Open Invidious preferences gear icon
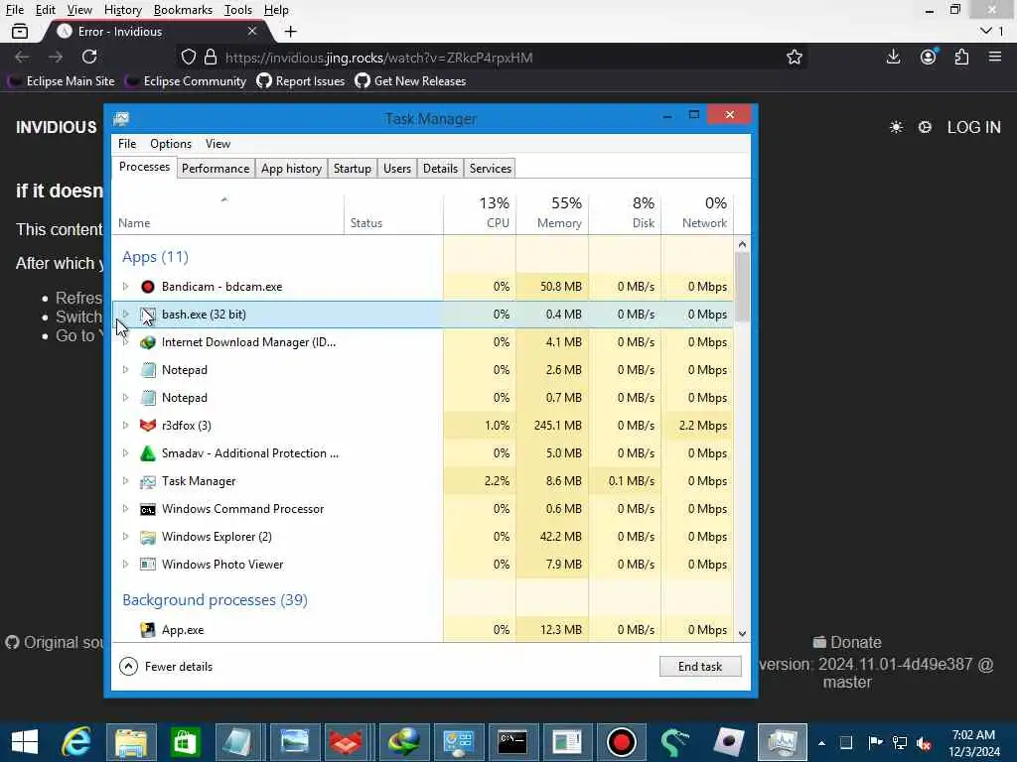Viewport: 1017px width, 762px height. pos(925,128)
